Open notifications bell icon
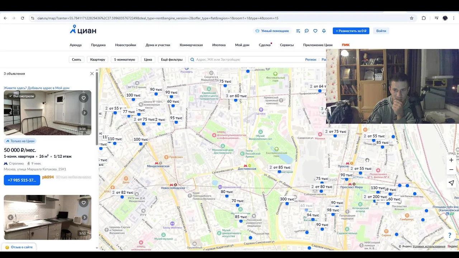Image resolution: width=459 pixels, height=258 pixels. [324, 31]
